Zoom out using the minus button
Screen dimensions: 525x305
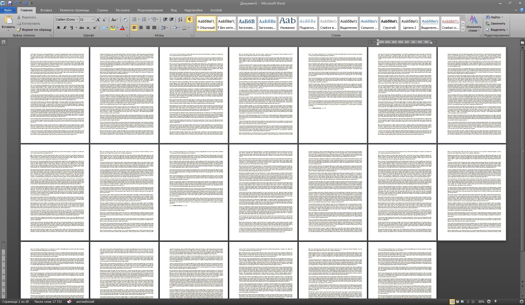(x=489, y=302)
